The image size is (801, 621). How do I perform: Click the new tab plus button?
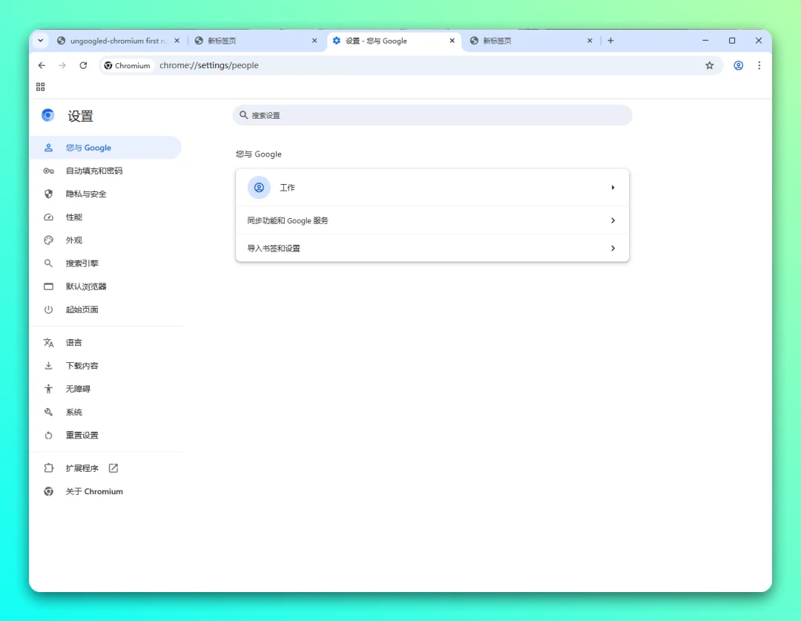click(x=610, y=40)
